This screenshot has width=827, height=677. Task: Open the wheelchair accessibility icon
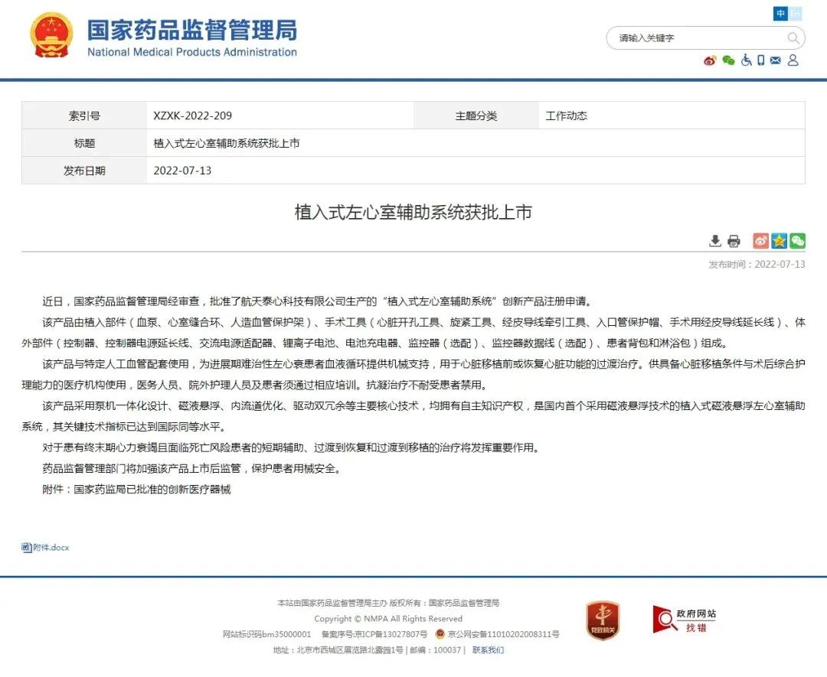pyautogui.click(x=747, y=60)
